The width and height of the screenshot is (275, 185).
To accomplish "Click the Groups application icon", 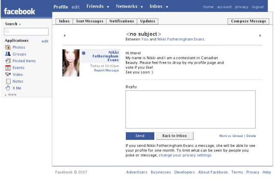I will 8,54.
